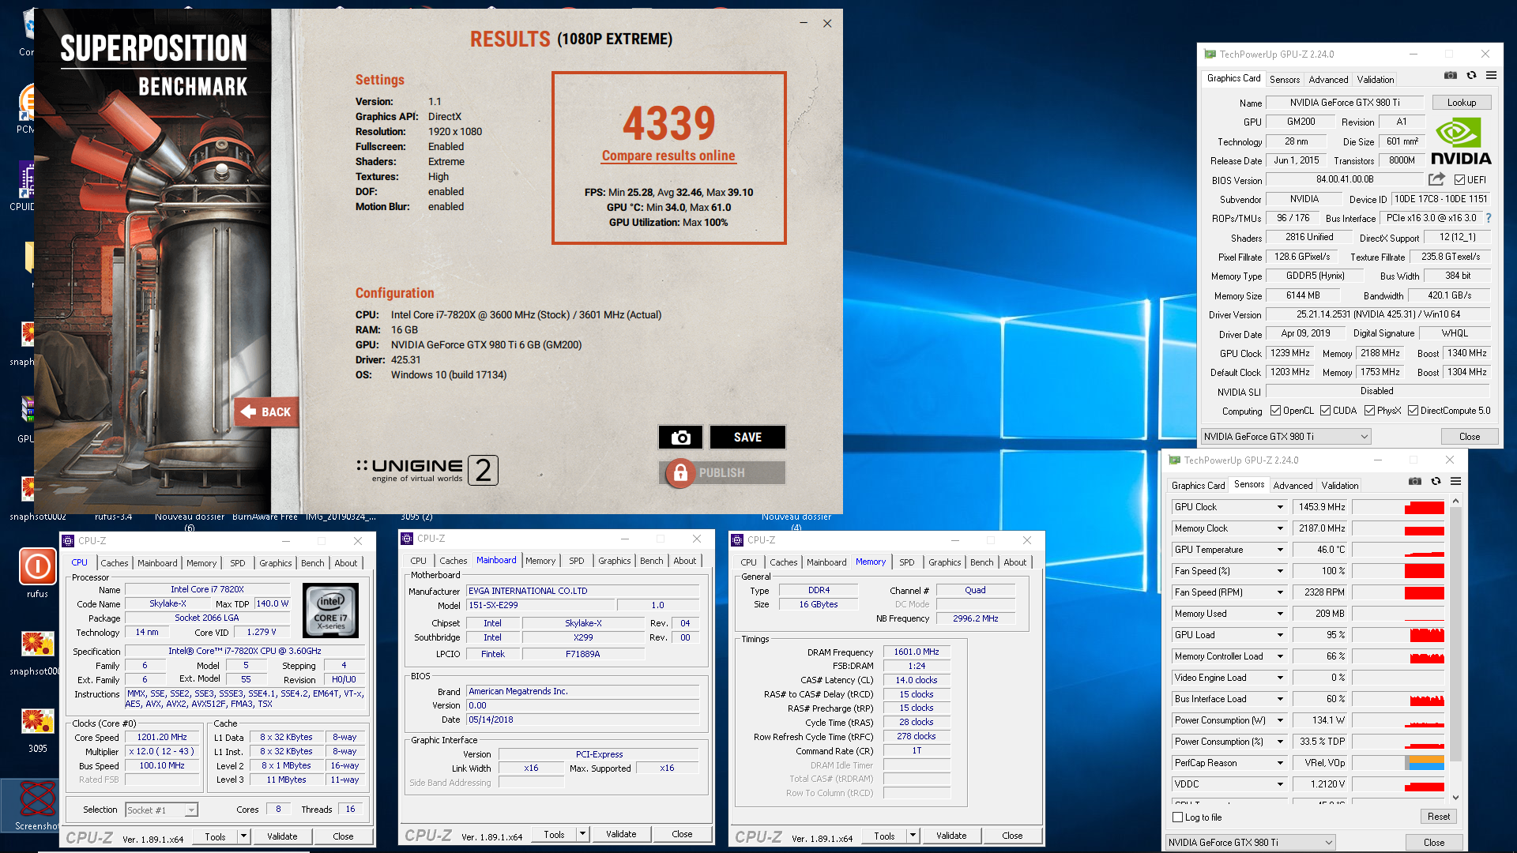Expand the GPU Temperature sensor dropdown

coord(1280,550)
